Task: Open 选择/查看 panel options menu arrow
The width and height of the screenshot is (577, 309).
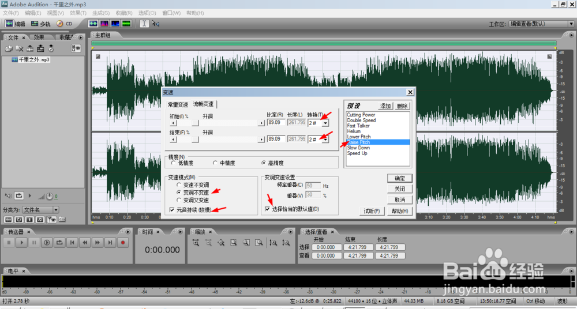Action: pyautogui.click(x=572, y=232)
